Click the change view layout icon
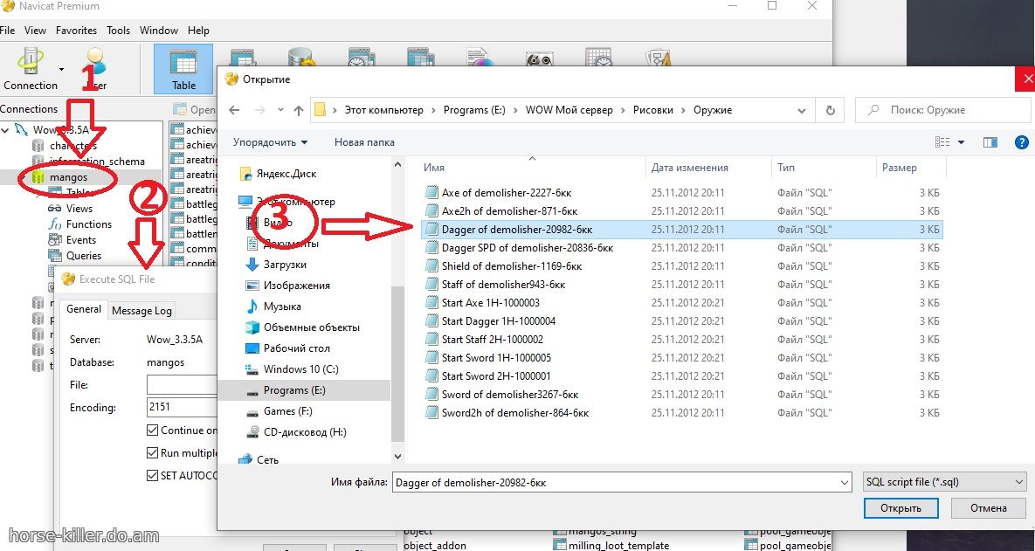1035x551 pixels. [x=942, y=141]
